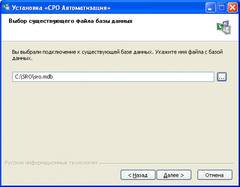Viewport: 240px width, 187px height.
Task: Click the empty area of the path field
Action: tap(133, 77)
